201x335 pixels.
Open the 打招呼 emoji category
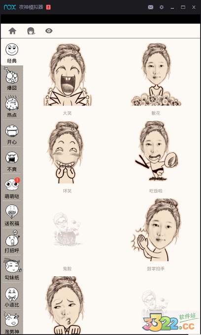coord(12,242)
